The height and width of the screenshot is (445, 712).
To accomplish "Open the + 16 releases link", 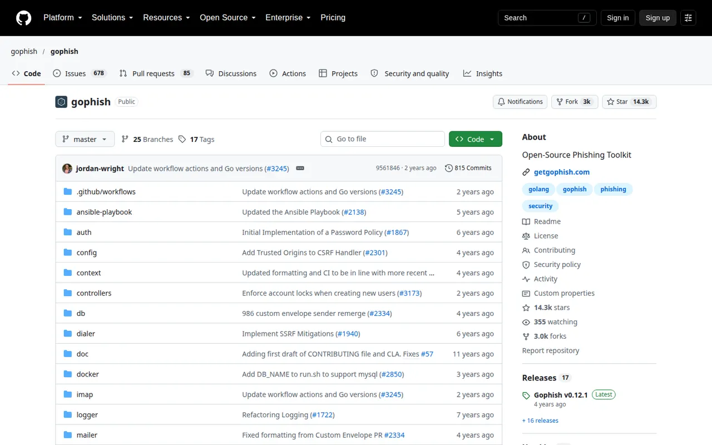I will (x=540, y=421).
